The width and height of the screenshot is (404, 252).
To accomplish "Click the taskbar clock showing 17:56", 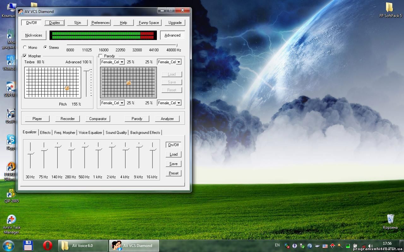I will [x=387, y=243].
